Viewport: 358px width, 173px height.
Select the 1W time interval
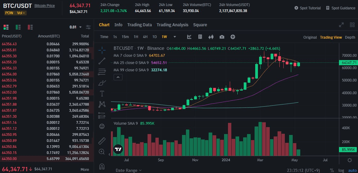click(x=164, y=37)
